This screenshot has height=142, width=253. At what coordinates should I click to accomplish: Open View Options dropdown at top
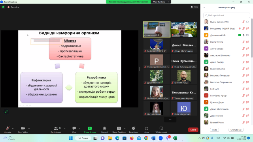pyautogui.click(x=161, y=2)
